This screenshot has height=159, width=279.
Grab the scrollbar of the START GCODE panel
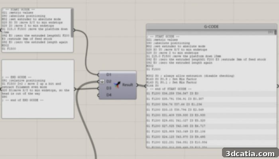coord(72,23)
